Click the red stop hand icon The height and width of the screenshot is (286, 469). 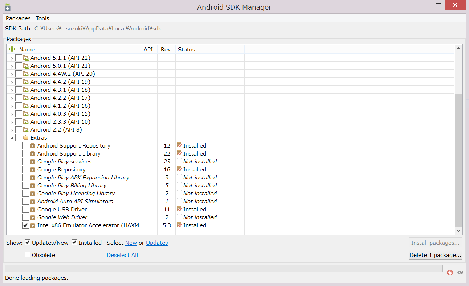[x=450, y=273]
